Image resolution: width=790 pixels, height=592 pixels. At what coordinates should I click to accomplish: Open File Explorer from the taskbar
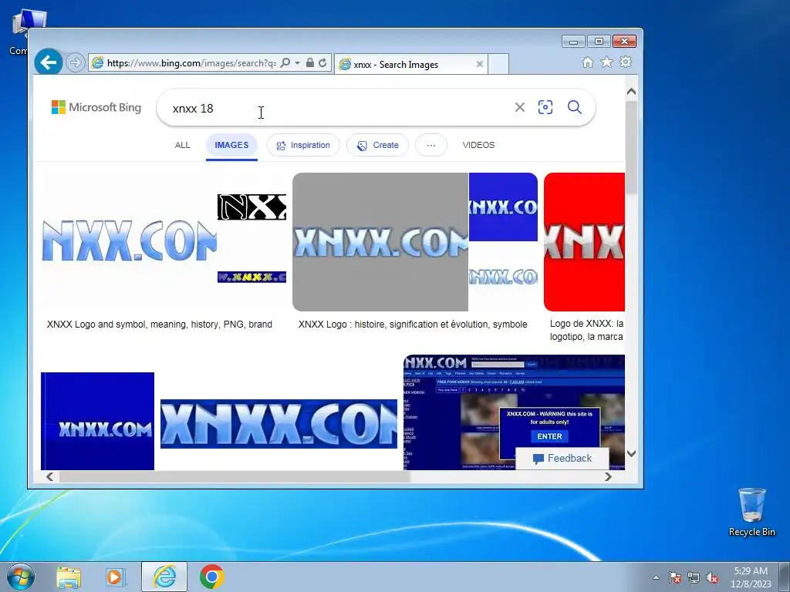(x=69, y=577)
